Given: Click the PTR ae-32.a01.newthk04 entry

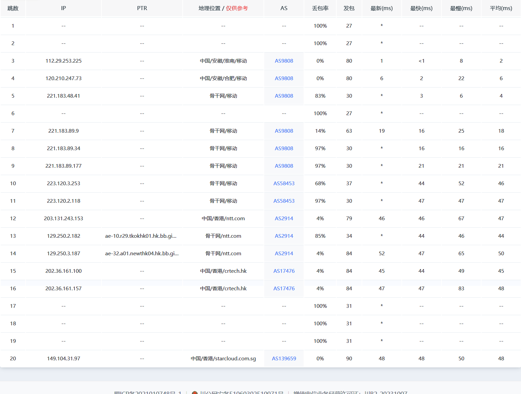Looking at the screenshot, I should click(x=142, y=254).
